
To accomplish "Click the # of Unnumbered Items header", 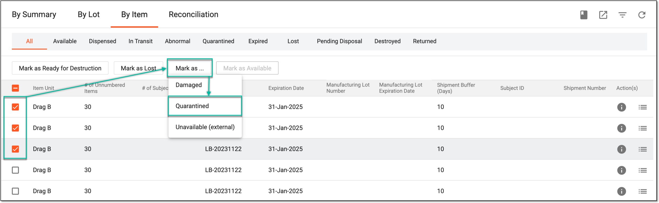I will 105,88.
